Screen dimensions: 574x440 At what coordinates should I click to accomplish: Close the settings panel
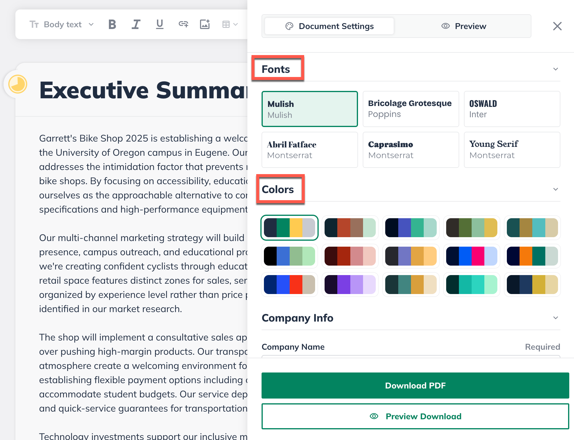coord(557,26)
